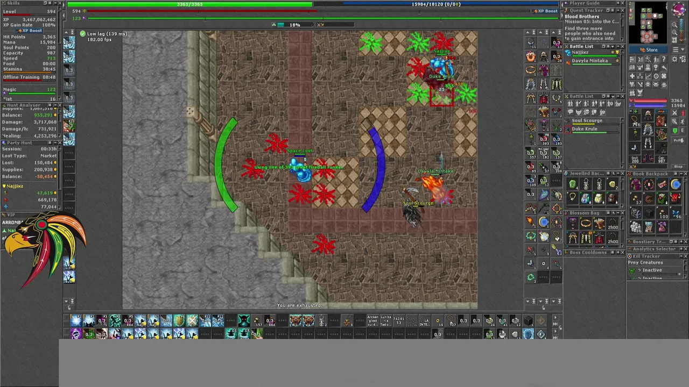Toggle PvP mode button

tap(679, 140)
